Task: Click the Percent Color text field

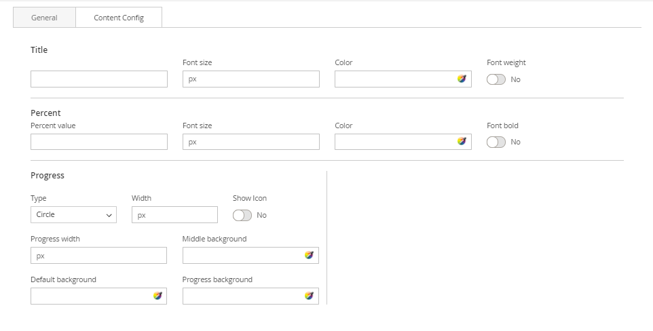Action: click(x=394, y=142)
